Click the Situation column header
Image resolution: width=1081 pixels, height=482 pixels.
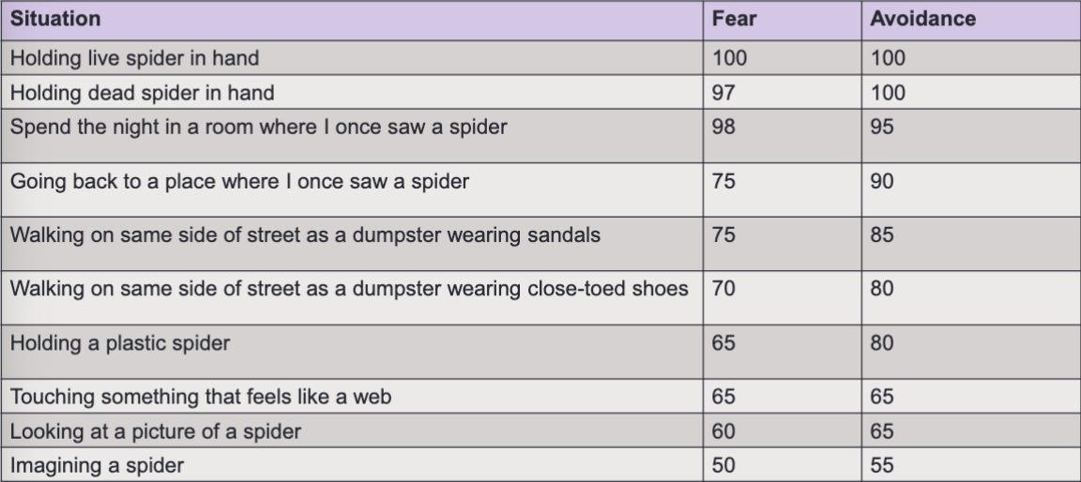(x=56, y=19)
